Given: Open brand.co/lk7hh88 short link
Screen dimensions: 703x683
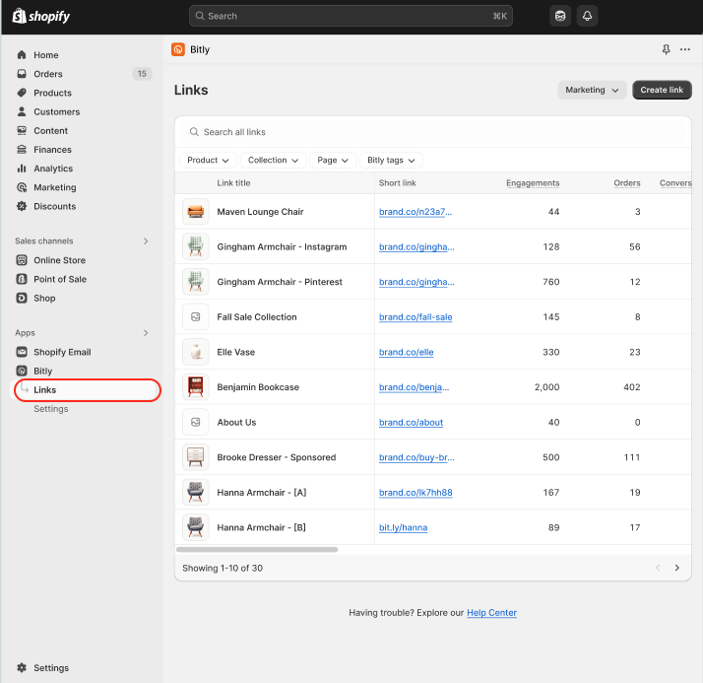Looking at the screenshot, I should (415, 492).
